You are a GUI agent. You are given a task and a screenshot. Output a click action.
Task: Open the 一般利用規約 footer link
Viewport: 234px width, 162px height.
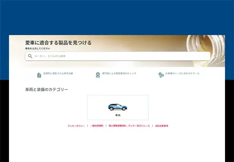coord(97,126)
